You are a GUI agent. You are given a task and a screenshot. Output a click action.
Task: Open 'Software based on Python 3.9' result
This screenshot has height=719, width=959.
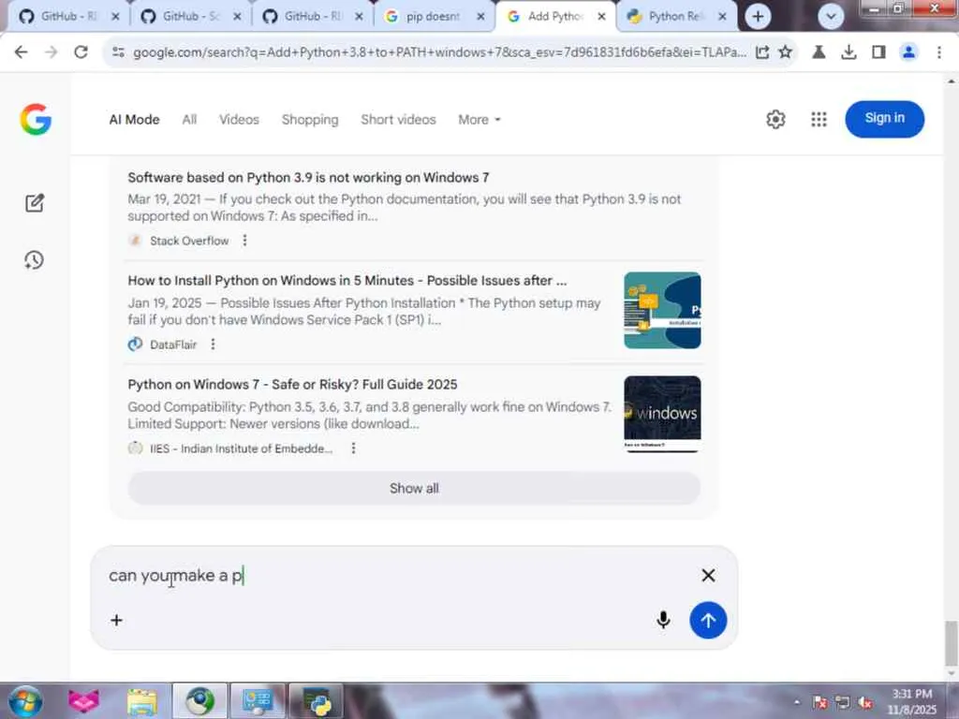308,178
